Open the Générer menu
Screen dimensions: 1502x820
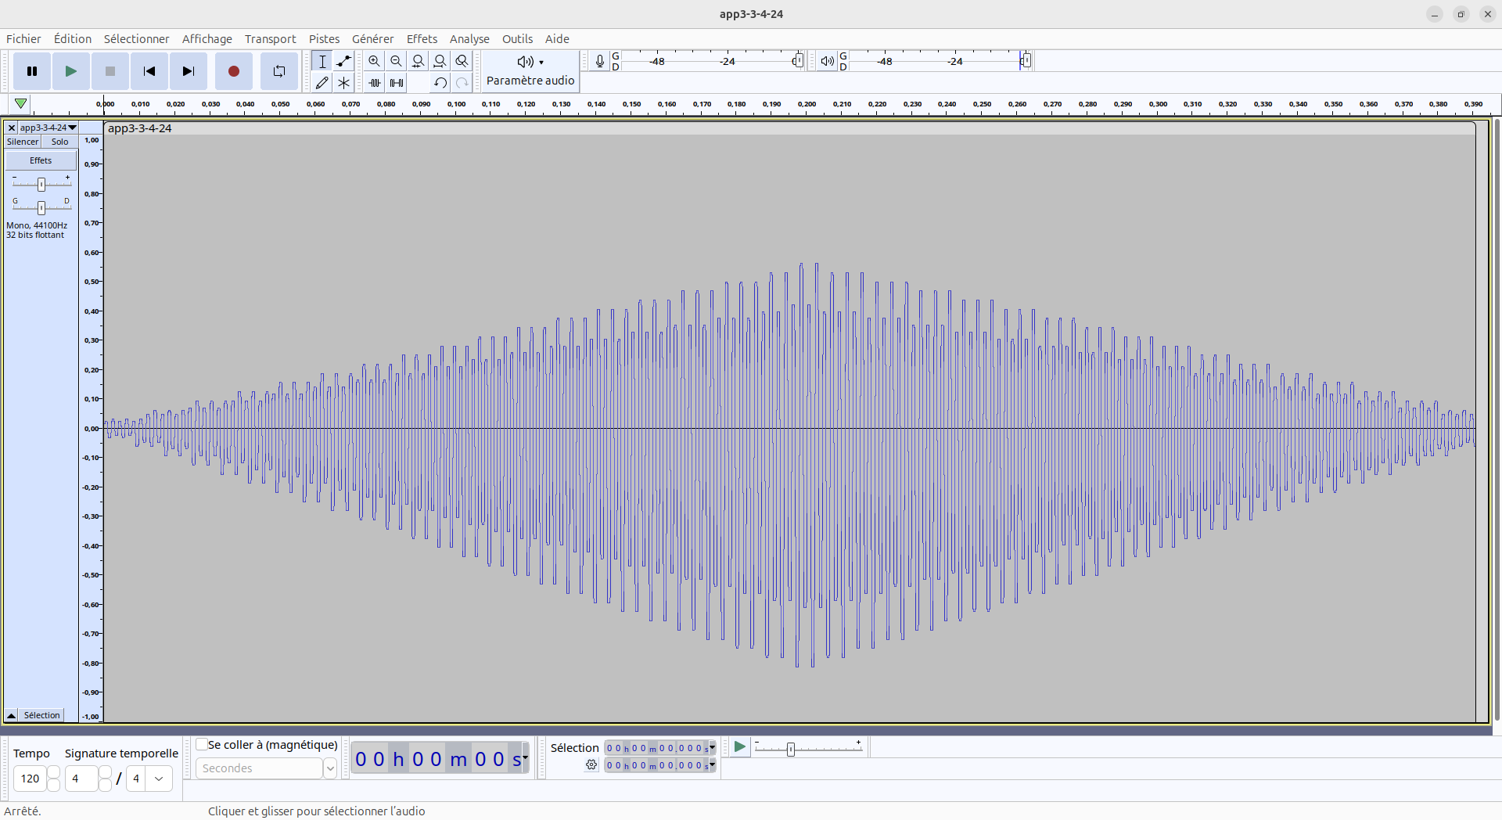372,39
